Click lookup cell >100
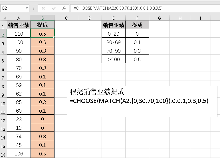This screenshot has height=158, width=220. (x=114, y=59)
